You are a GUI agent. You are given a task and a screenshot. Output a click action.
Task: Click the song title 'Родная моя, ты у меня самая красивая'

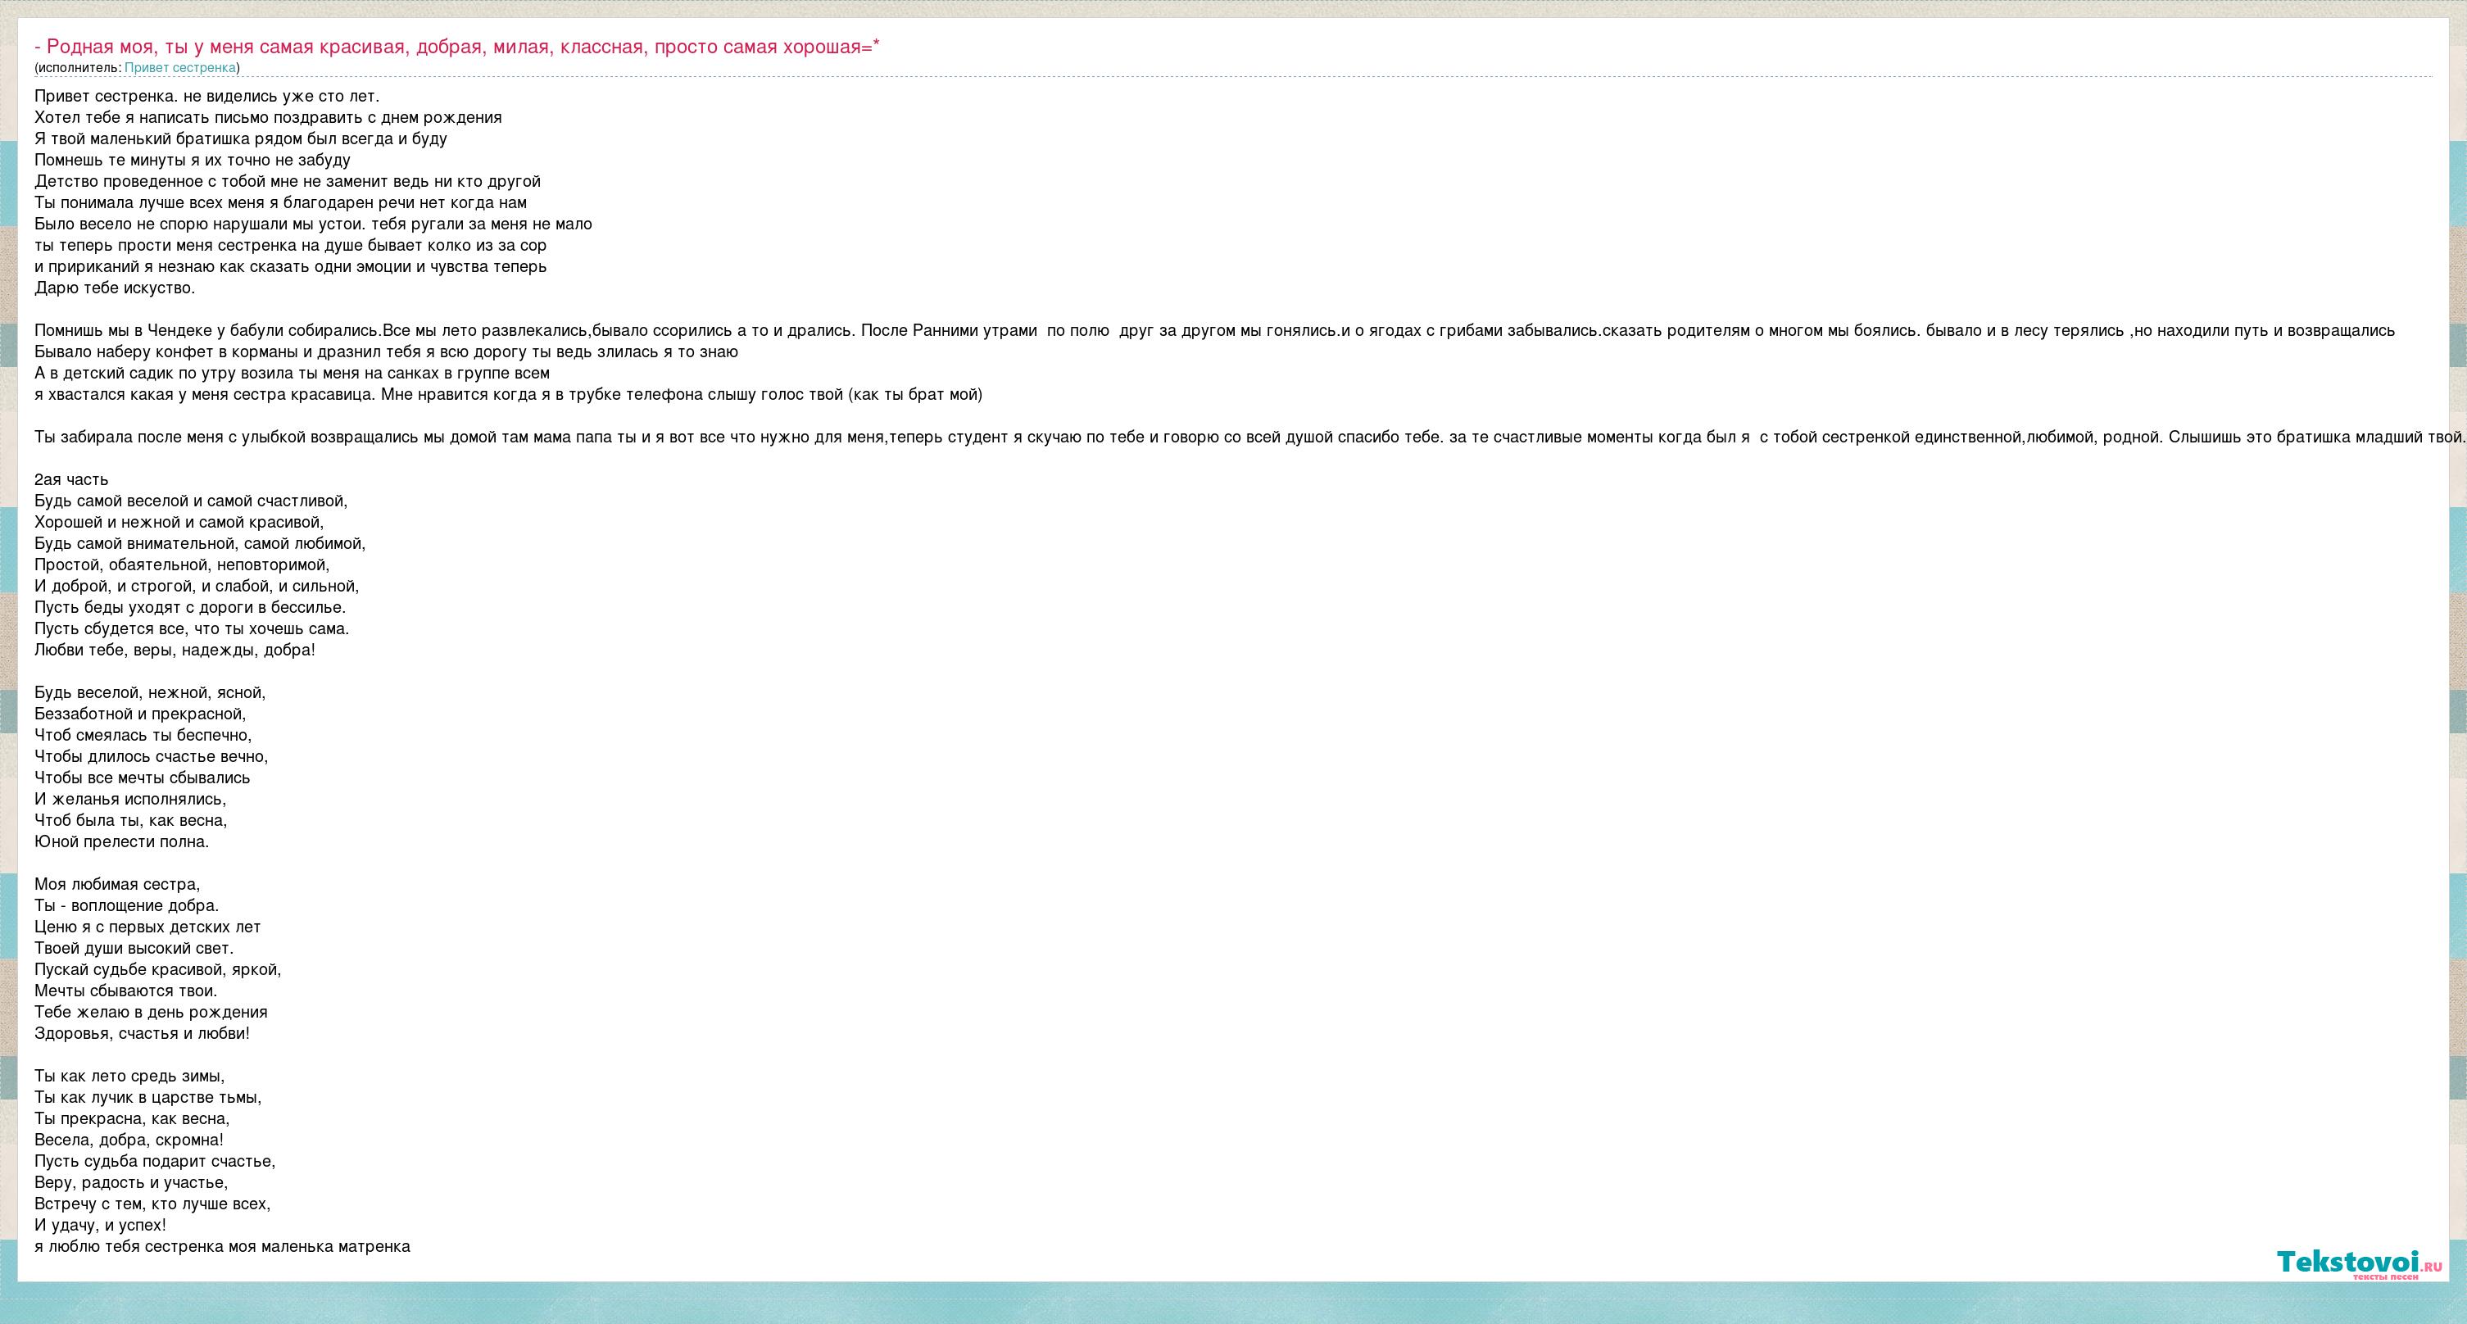(x=457, y=47)
